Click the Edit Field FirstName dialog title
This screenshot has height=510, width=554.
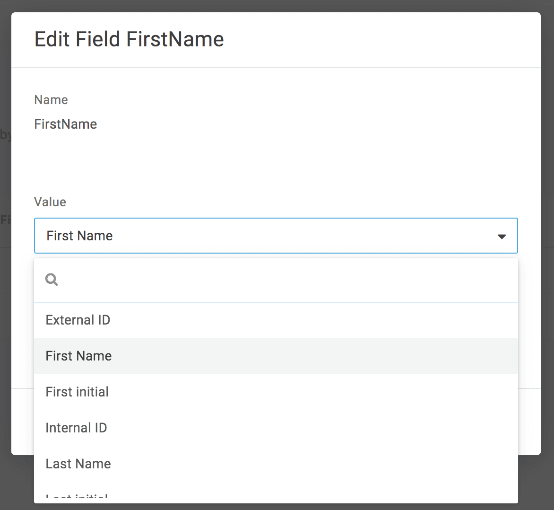click(x=129, y=39)
